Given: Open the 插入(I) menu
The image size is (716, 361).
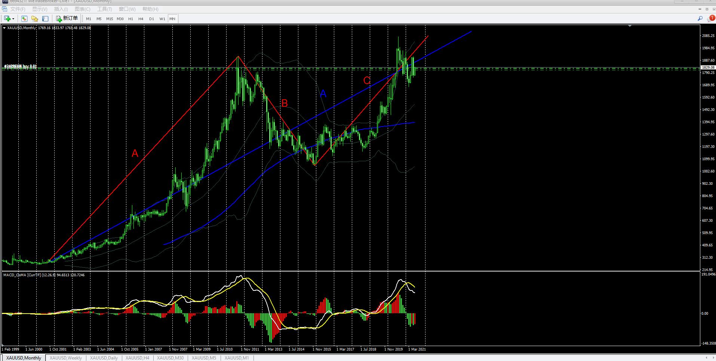Looking at the screenshot, I should coord(61,9).
